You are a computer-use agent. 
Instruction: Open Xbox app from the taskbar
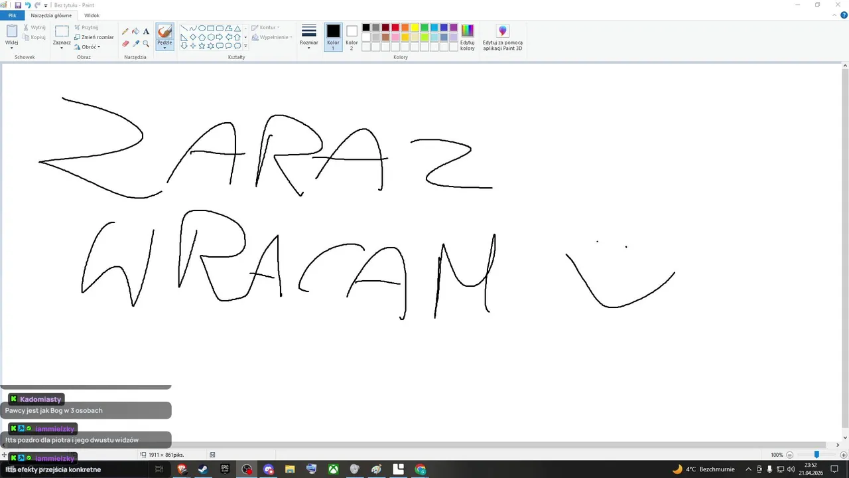coord(333,469)
